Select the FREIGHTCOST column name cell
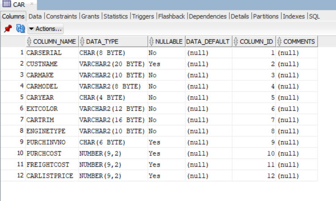 point(52,164)
